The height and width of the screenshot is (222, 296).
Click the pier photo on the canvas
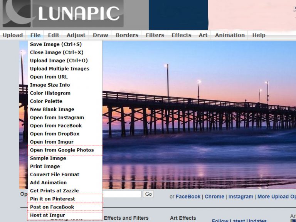click(199, 115)
